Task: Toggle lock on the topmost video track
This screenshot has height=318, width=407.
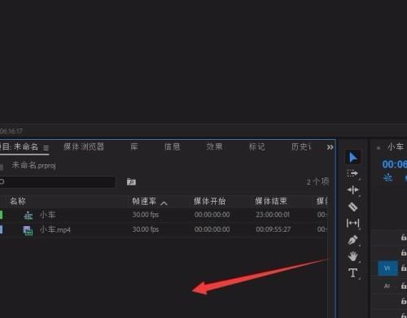Action: point(404,237)
